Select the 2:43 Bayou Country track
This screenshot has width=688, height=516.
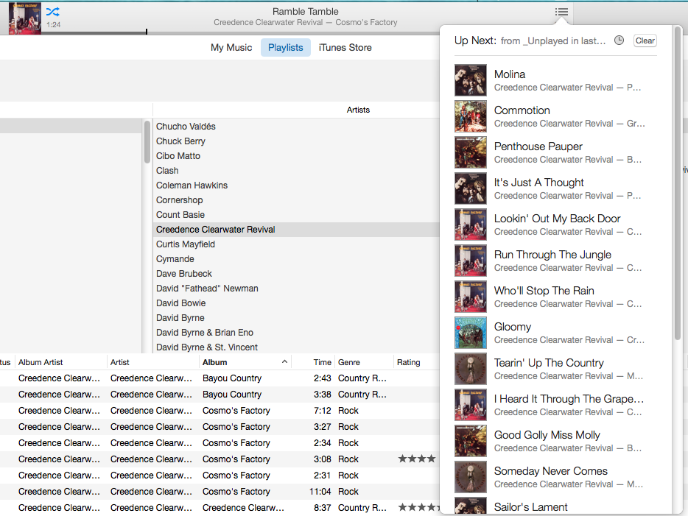click(x=220, y=378)
